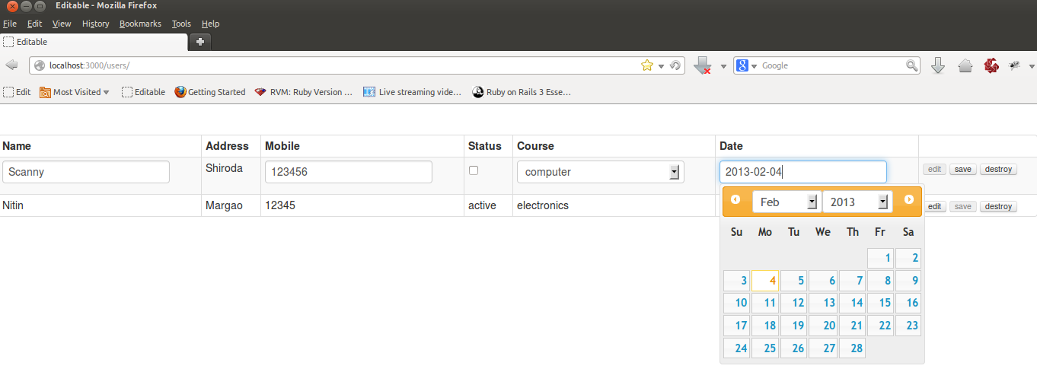Image resolution: width=1037 pixels, height=372 pixels.
Task: Open the File menu
Action: (10, 24)
